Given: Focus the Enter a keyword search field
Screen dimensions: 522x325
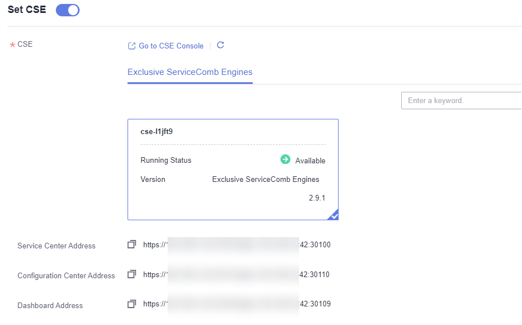Looking at the screenshot, I should point(460,101).
